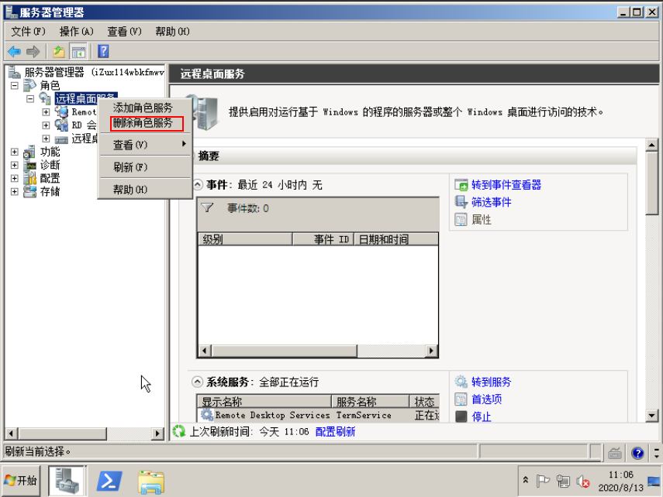Click the main pane scroll down arrow
Screen dimensions: 663x497
coord(651,416)
